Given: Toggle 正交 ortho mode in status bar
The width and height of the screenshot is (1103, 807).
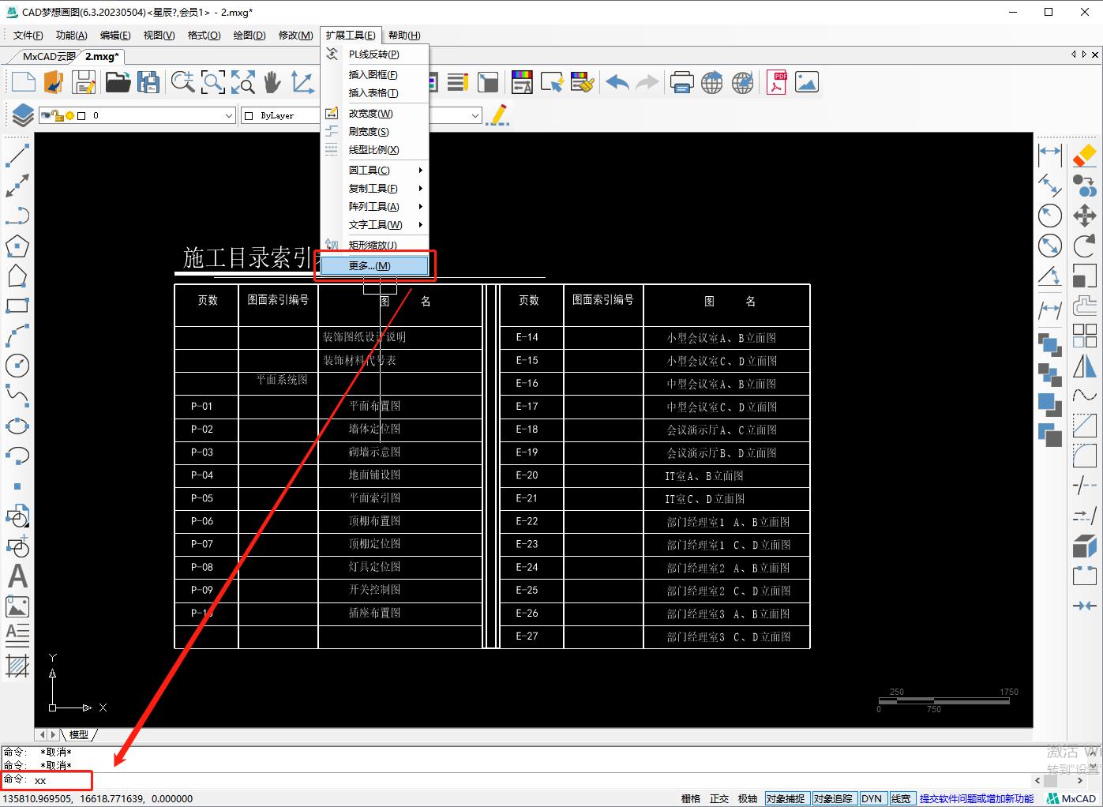Looking at the screenshot, I should pos(718,798).
